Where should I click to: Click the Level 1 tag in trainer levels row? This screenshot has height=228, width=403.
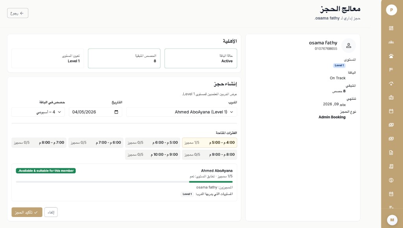pyautogui.click(x=187, y=194)
